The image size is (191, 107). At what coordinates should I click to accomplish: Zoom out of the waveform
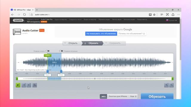point(172,85)
